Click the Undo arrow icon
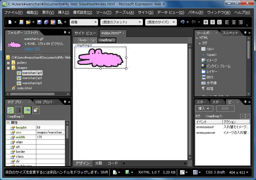Screen dimensions: 256x180 coord(183,22)
